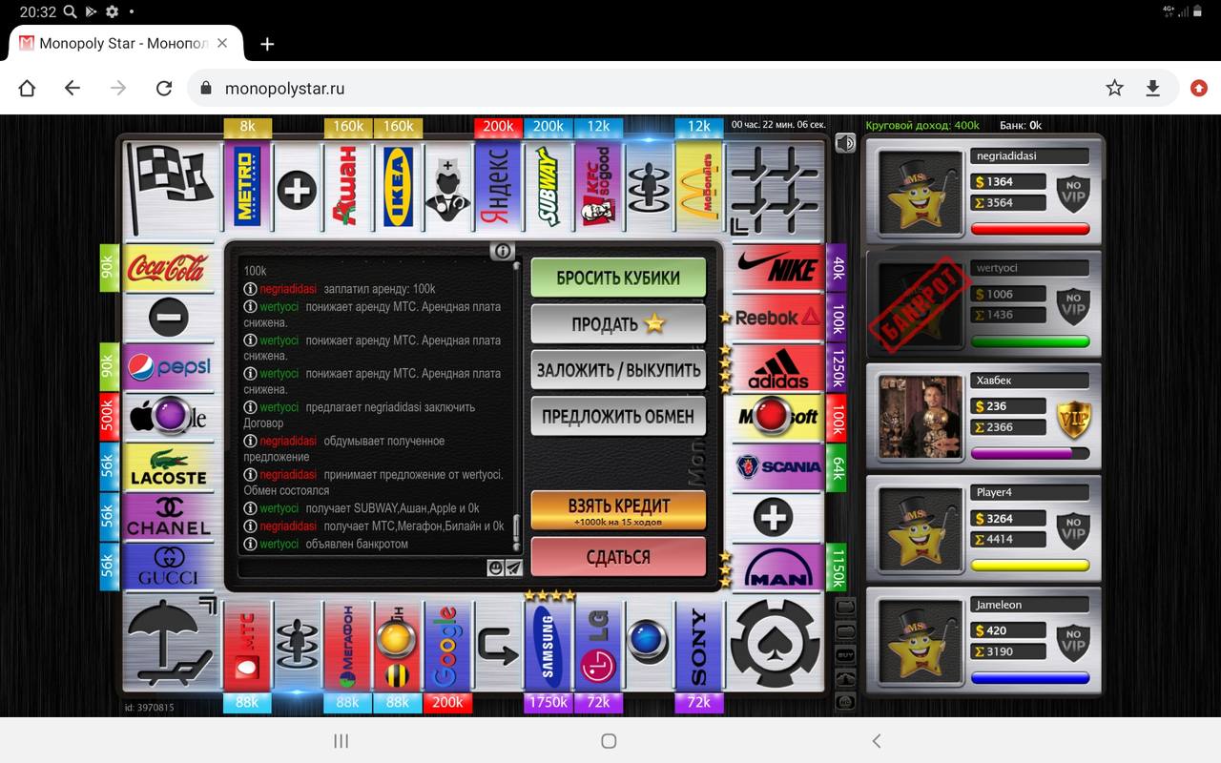Click the doctor square on the board

[x=447, y=187]
